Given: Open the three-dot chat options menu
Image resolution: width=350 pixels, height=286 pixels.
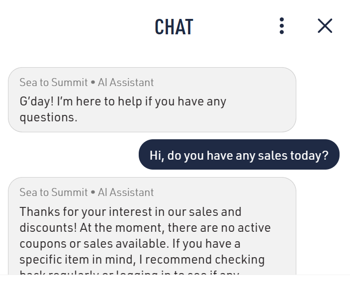Looking at the screenshot, I should pyautogui.click(x=281, y=26).
